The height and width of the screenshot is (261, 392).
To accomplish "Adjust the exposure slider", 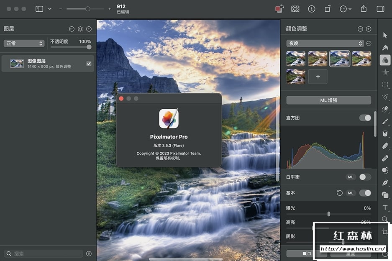I will pos(329,214).
